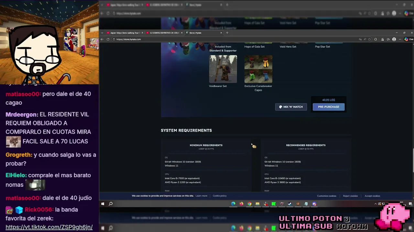Close the Japan Tokyo Ueno walking tab

tap(142, 33)
